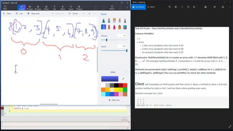233x131 pixels.
Task: Open the more options ellipsis in Paint 3D toolbar
Action: click(x=95, y=13)
